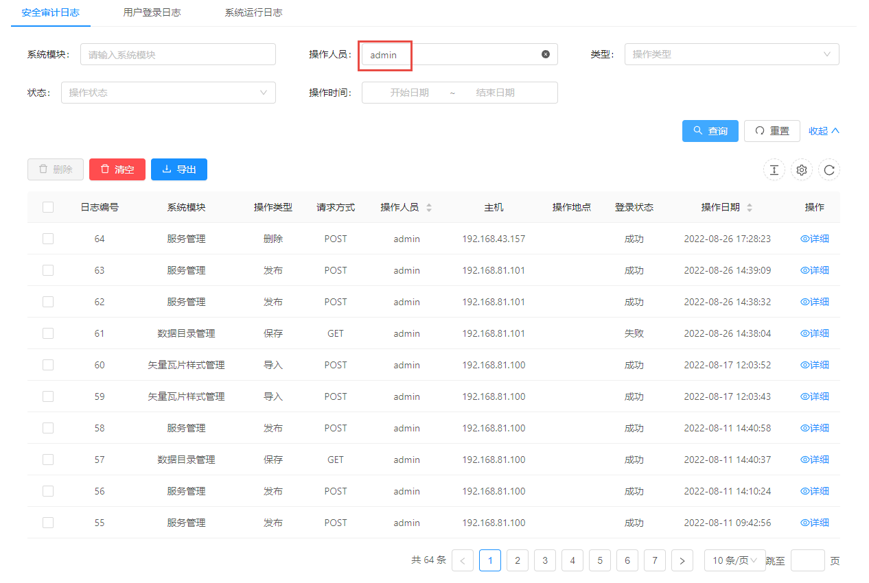Screen dimensions: 869x583
Task: Click the table density icon
Action: pos(774,170)
